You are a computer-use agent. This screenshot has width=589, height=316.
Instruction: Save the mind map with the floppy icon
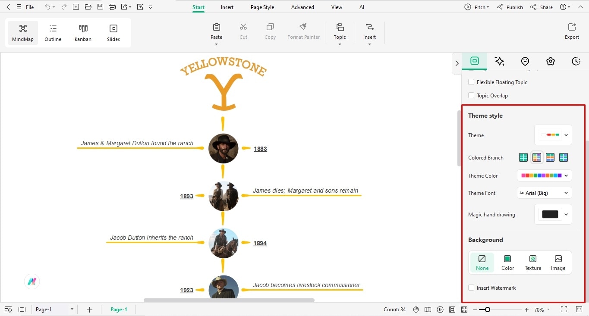point(100,7)
